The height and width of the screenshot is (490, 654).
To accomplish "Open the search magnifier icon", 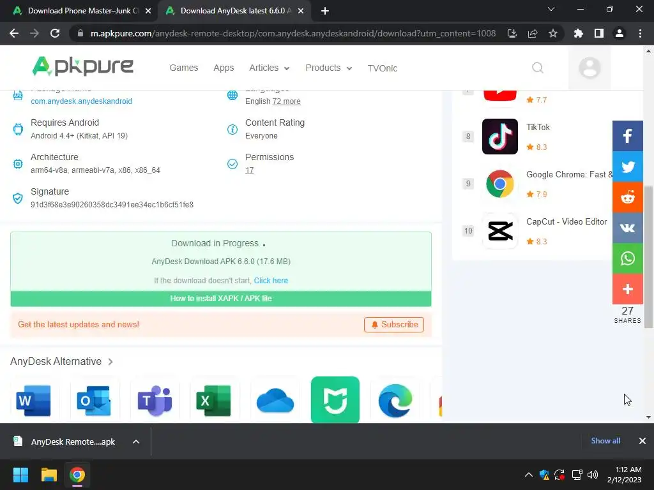I will pyautogui.click(x=538, y=68).
